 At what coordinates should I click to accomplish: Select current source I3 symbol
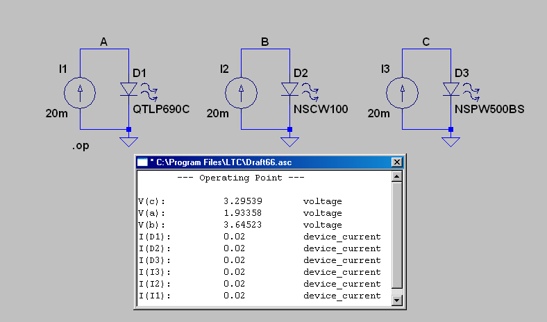coord(402,93)
